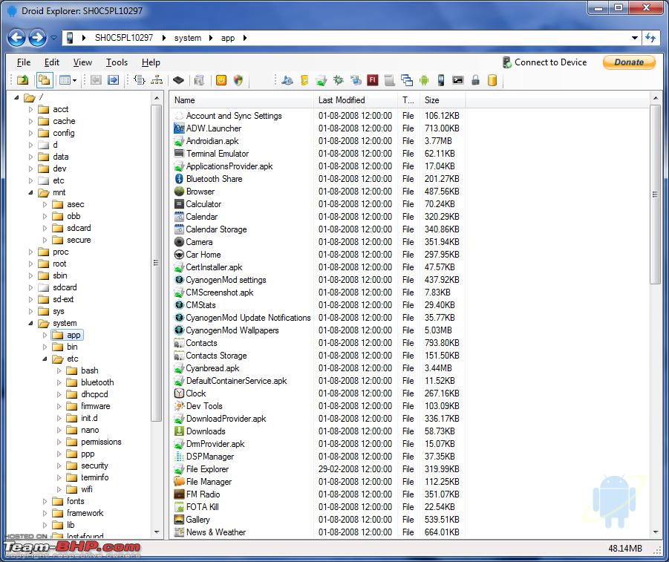Click the cascading windows toolbar icon
669x562 pixels.
[407, 79]
